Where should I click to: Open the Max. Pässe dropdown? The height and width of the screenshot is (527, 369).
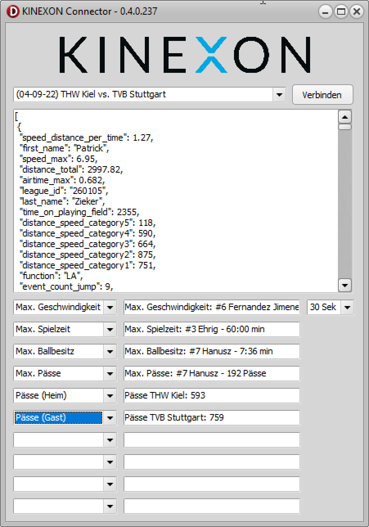point(110,374)
